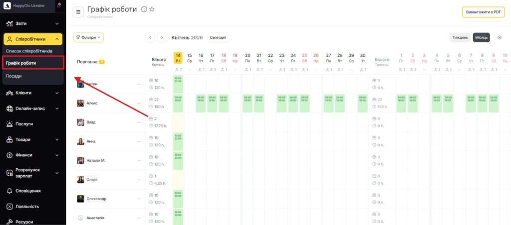511x225 pixels.
Task: Switch view to Тиждень
Action: 460,37
